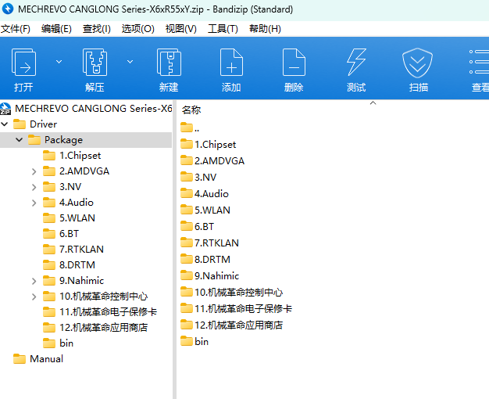Click the 删除 (Delete) file icon

294,62
